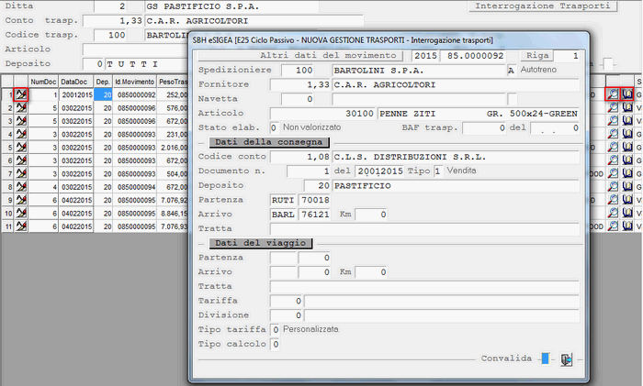The width and height of the screenshot is (643, 386).
Task: Click the weight cell 231,00
Action: point(172,134)
